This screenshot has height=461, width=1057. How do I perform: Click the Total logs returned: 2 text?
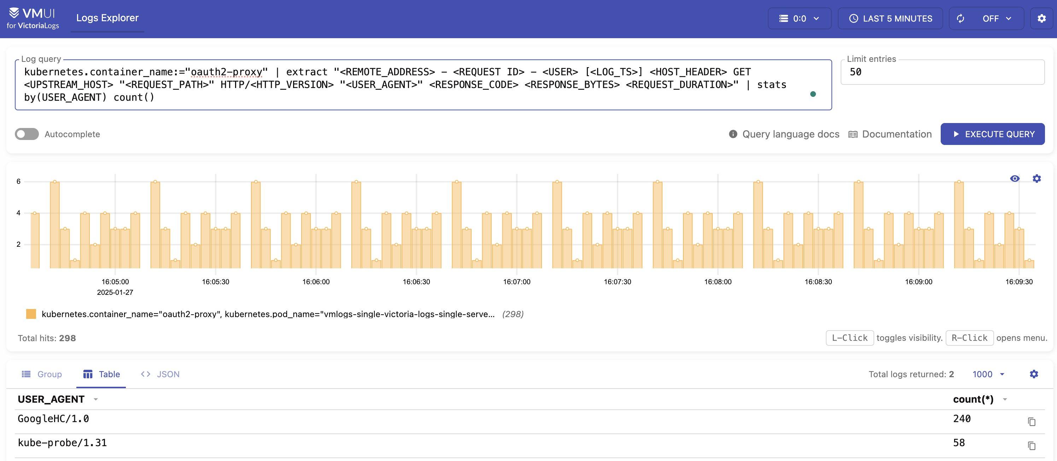pyautogui.click(x=911, y=374)
